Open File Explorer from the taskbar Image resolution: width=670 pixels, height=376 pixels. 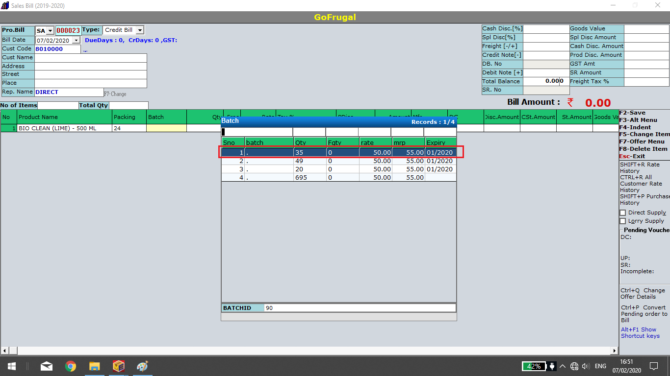[x=95, y=366]
